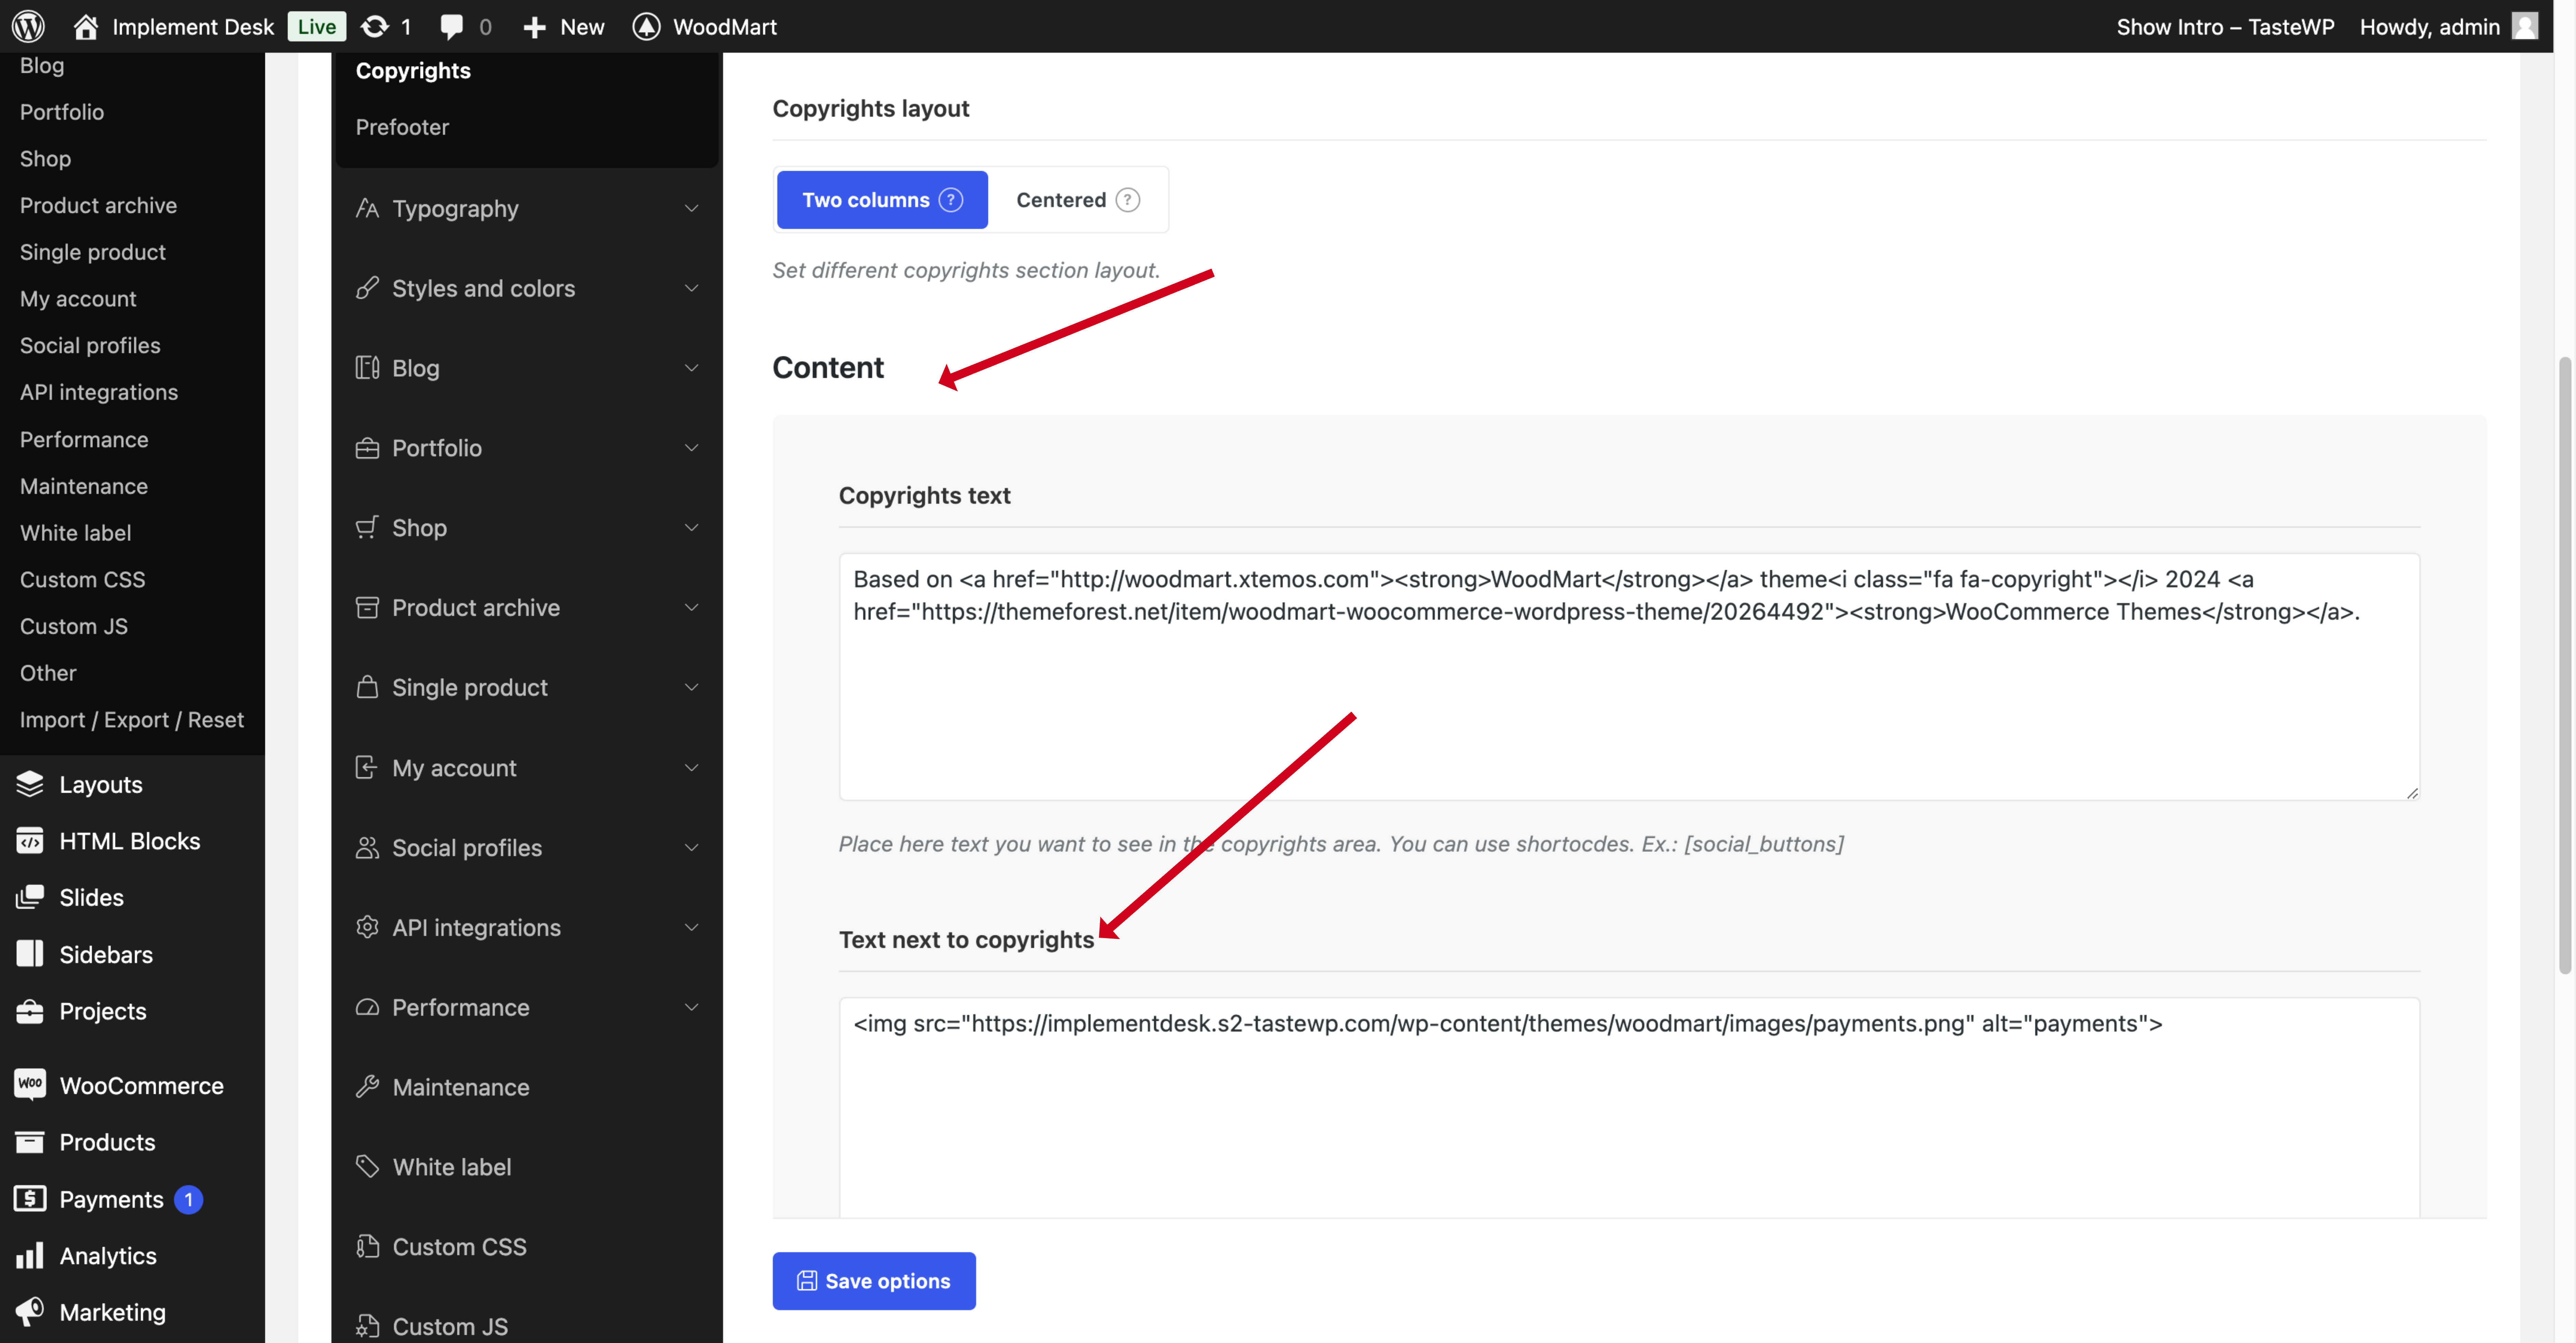Click the Blog section icon in theme settings
Screen dimensions: 2576x1343
pyautogui.click(x=367, y=368)
